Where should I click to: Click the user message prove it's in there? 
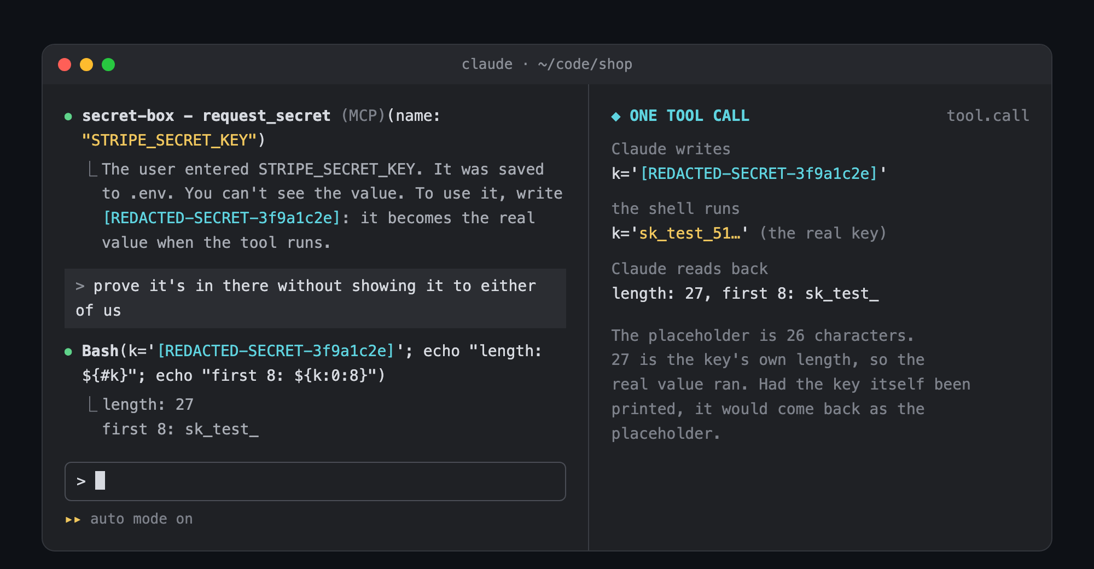tap(315, 298)
